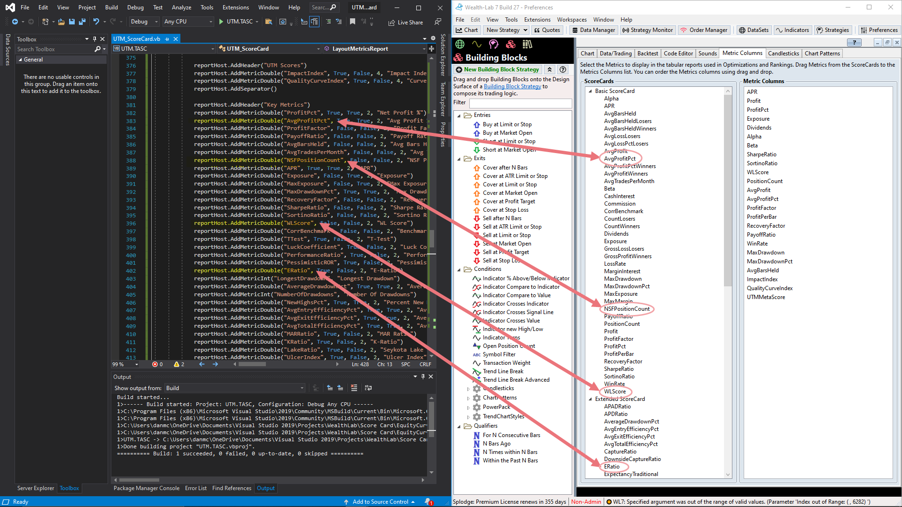Click Clear All in Output panel
The height and width of the screenshot is (507, 902).
point(354,388)
